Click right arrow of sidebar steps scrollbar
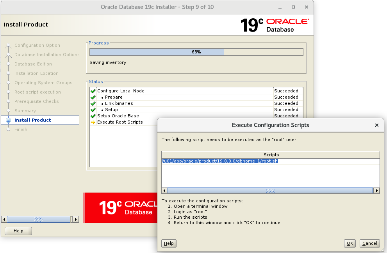The image size is (387, 253). click(76, 219)
